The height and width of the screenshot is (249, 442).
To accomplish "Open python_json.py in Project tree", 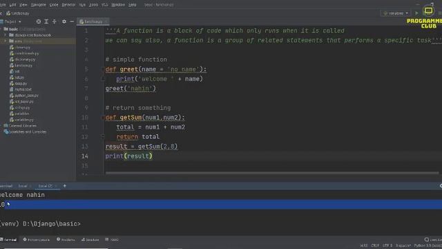I will coord(24,95).
